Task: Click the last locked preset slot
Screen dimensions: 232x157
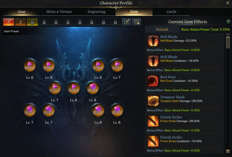Action: [115, 22]
